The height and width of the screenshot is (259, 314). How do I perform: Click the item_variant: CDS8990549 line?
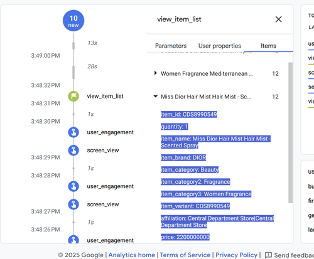pyautogui.click(x=195, y=206)
